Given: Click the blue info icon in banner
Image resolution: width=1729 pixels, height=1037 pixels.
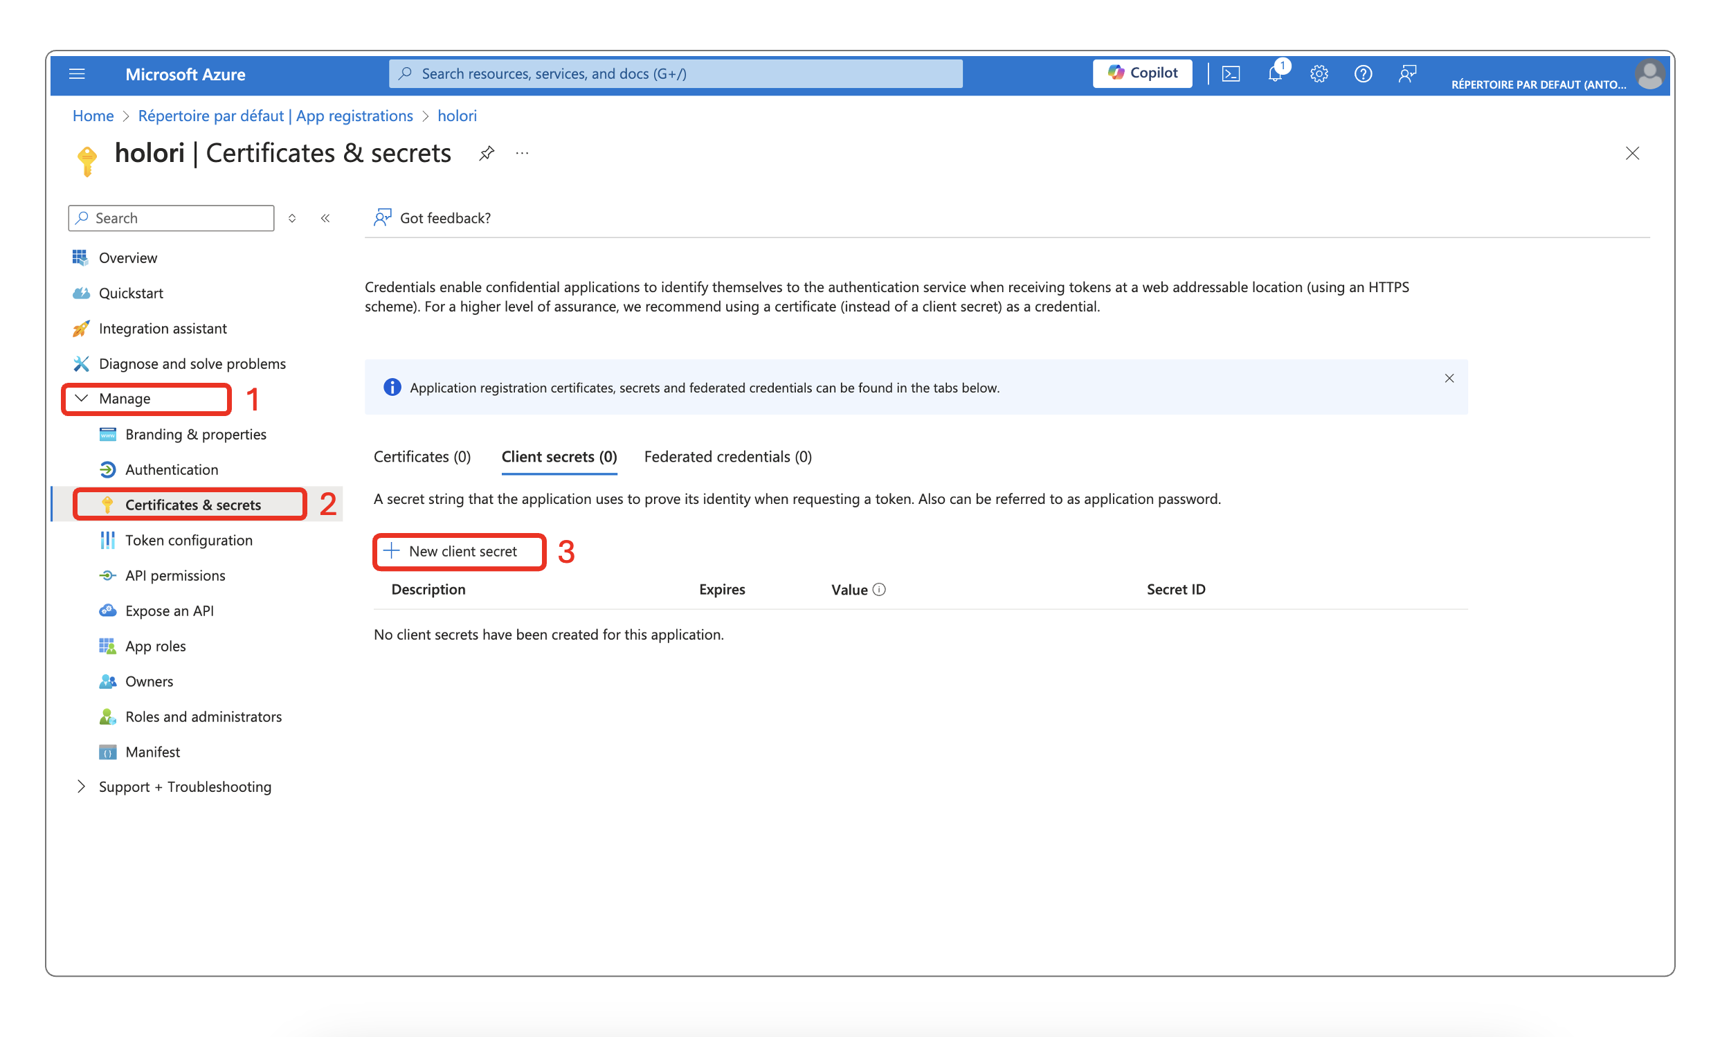Looking at the screenshot, I should point(392,387).
